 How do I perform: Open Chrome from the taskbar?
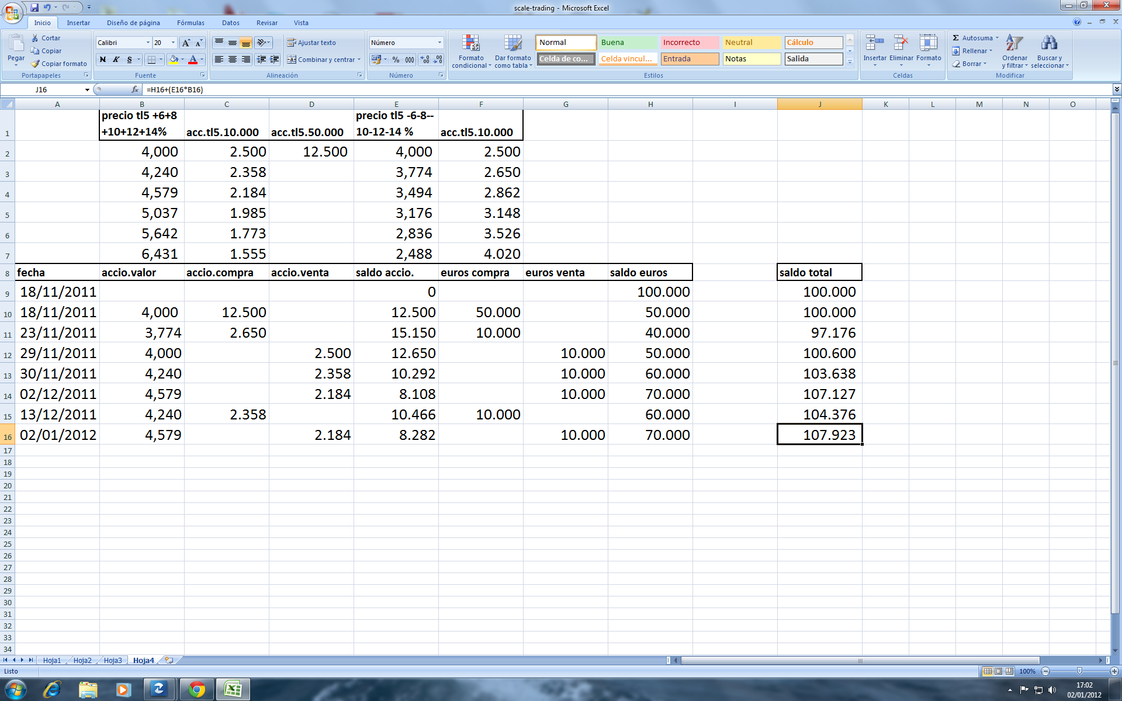pyautogui.click(x=197, y=690)
